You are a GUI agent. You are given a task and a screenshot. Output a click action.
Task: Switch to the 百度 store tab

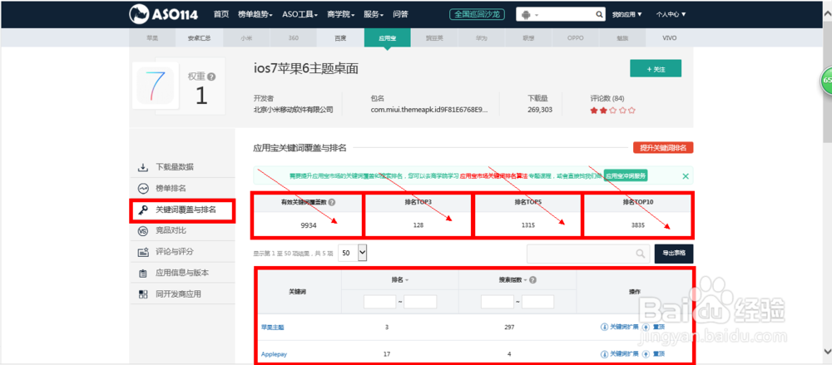tap(340, 38)
